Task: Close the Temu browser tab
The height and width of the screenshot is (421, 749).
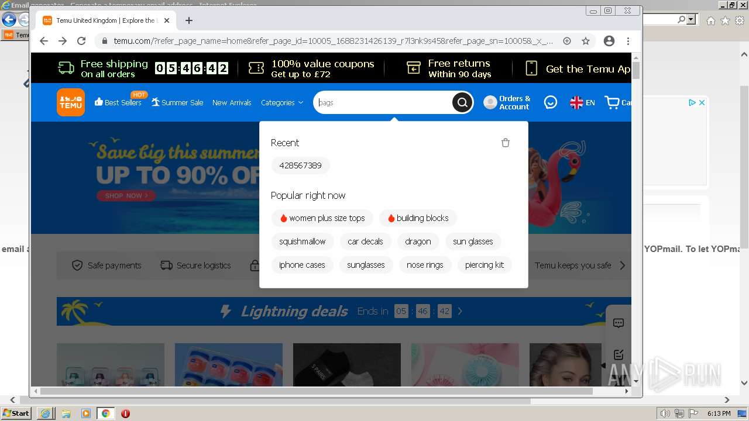Action: [167, 20]
